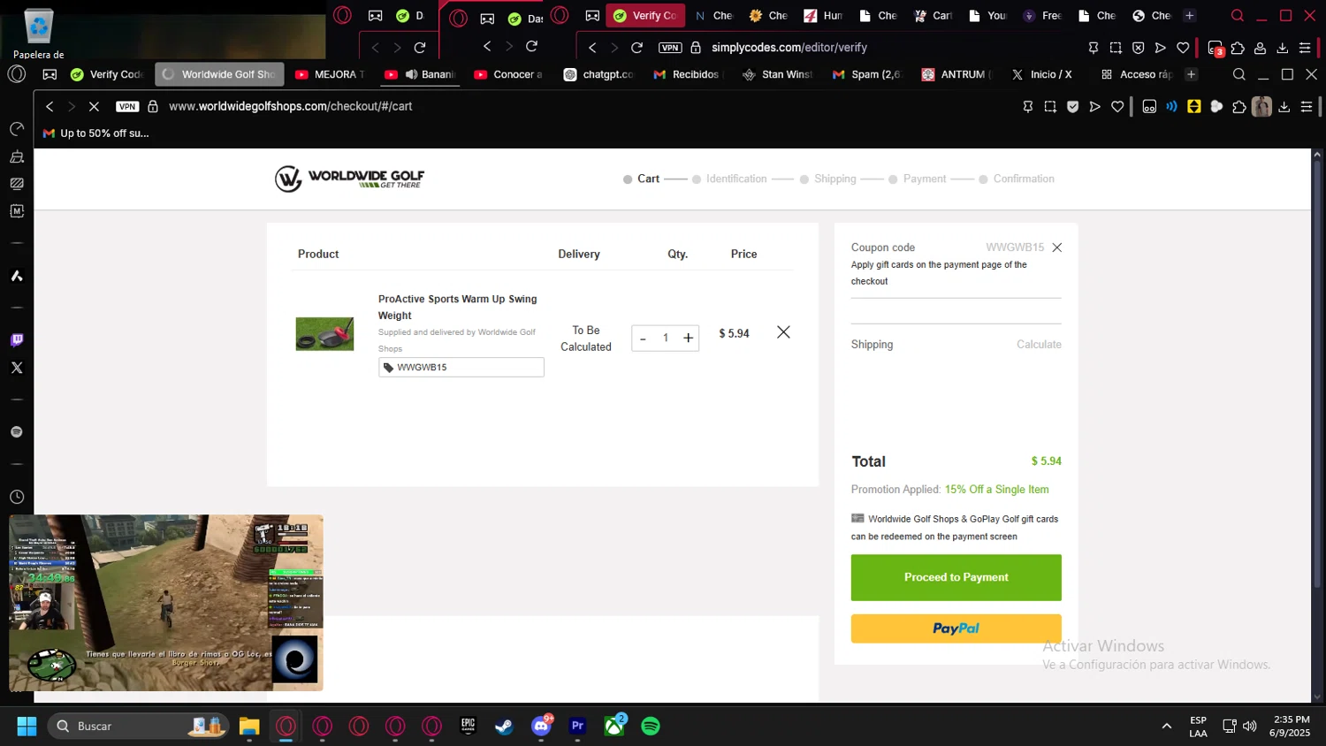Click the swing weight product thumbnail

[324, 334]
